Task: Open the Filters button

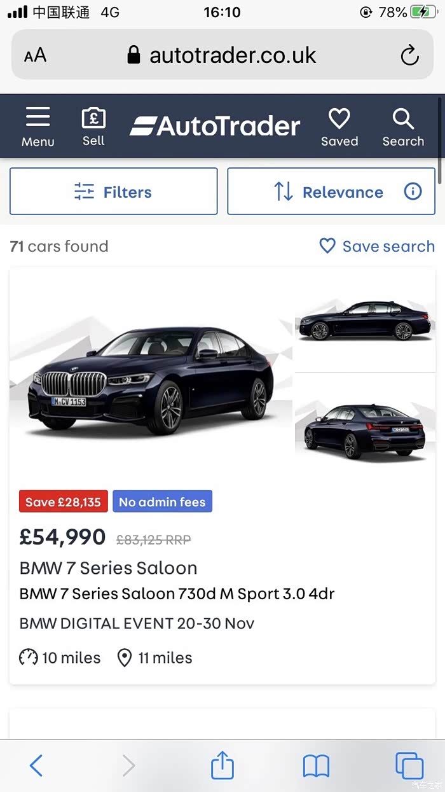Action: coord(113,191)
